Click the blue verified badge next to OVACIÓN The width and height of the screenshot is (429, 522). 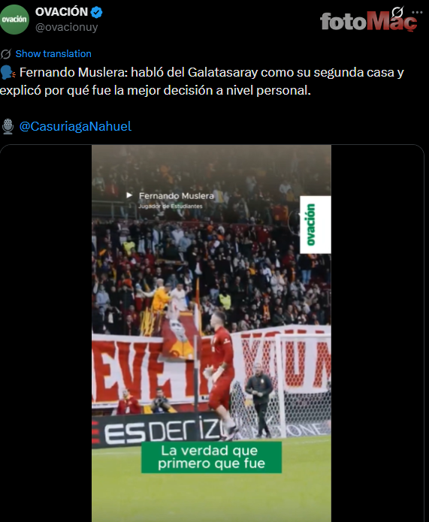coord(97,12)
